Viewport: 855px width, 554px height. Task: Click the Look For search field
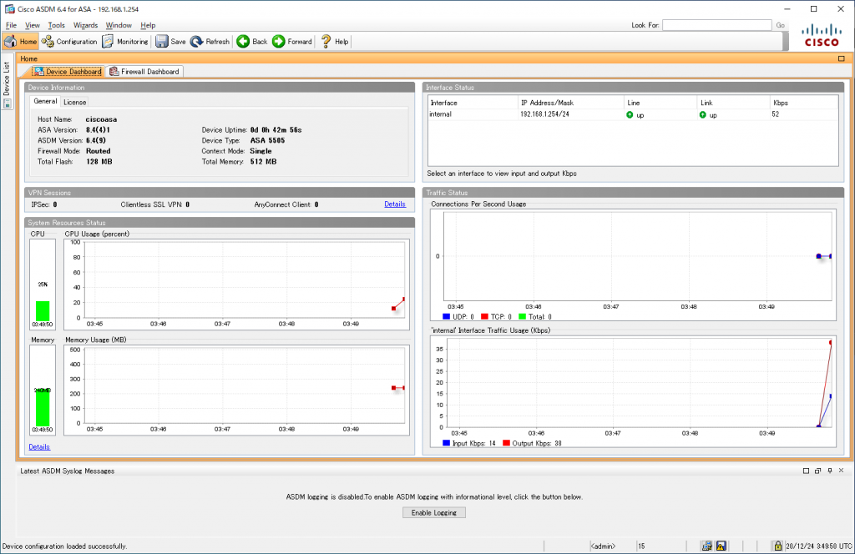[716, 25]
